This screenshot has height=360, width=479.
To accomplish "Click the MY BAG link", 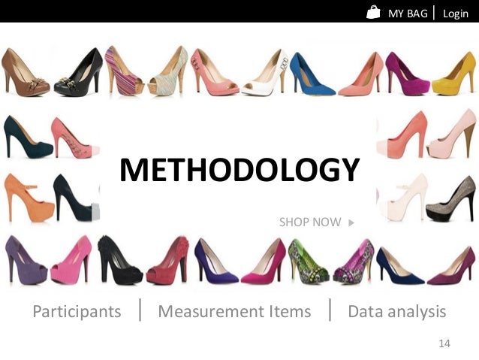I will pos(408,14).
